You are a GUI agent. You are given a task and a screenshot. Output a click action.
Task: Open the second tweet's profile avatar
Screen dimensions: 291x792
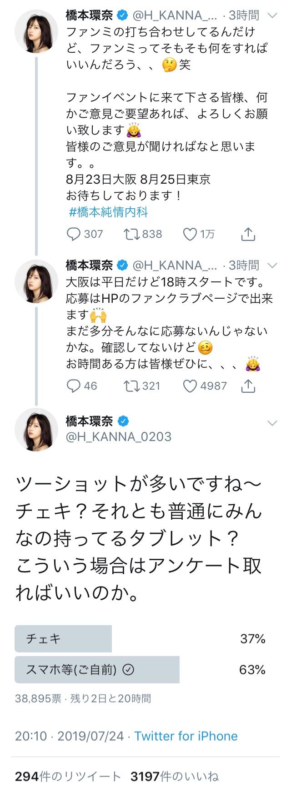[36, 281]
